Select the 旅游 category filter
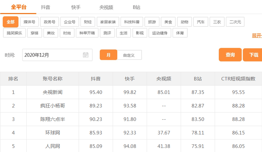Viewport: 262px width, 152px height. pyautogui.click(x=152, y=22)
